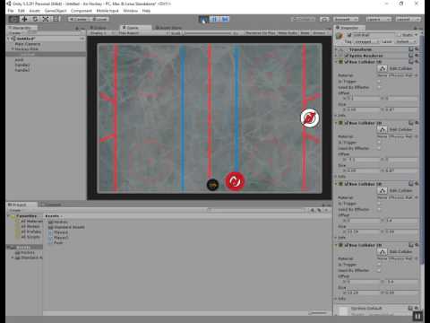
Task: Open the Component menu
Action: point(82,11)
